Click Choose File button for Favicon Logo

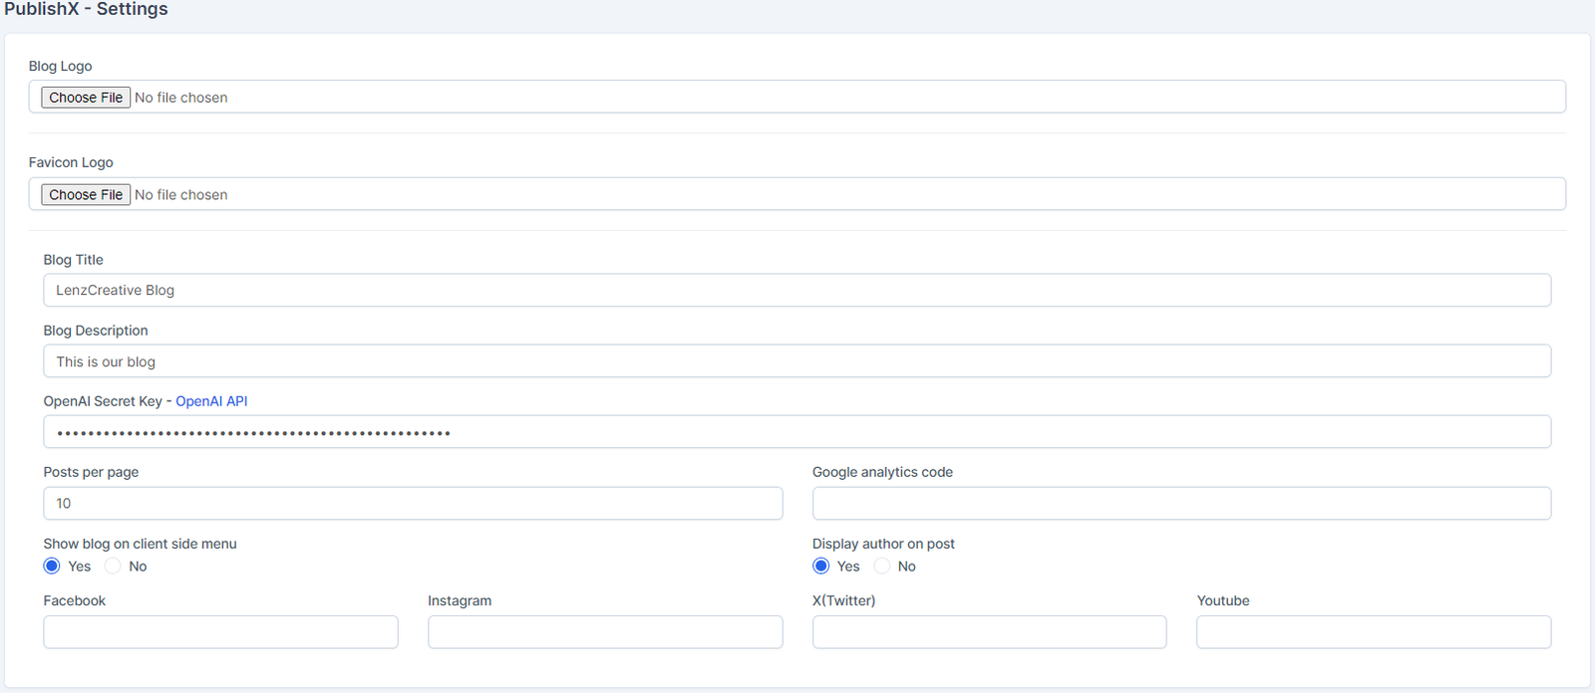point(86,195)
